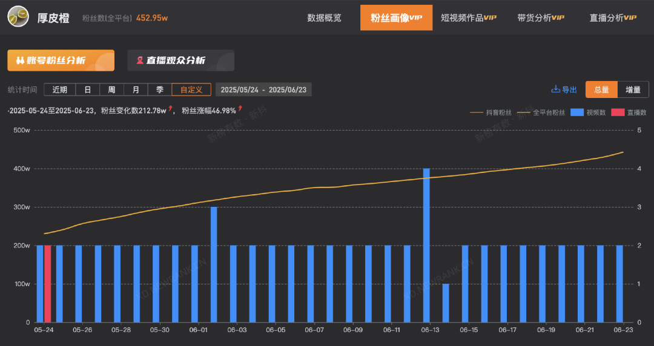Click the 500w y-axis label

22,130
